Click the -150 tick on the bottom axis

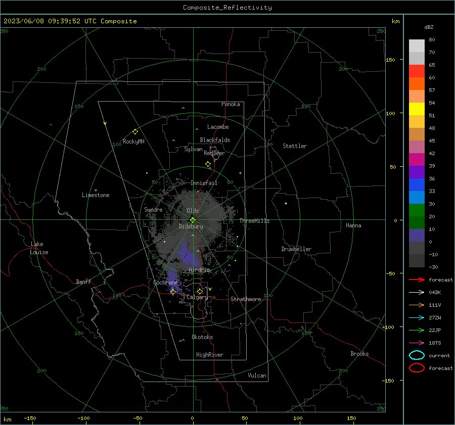pos(30,418)
